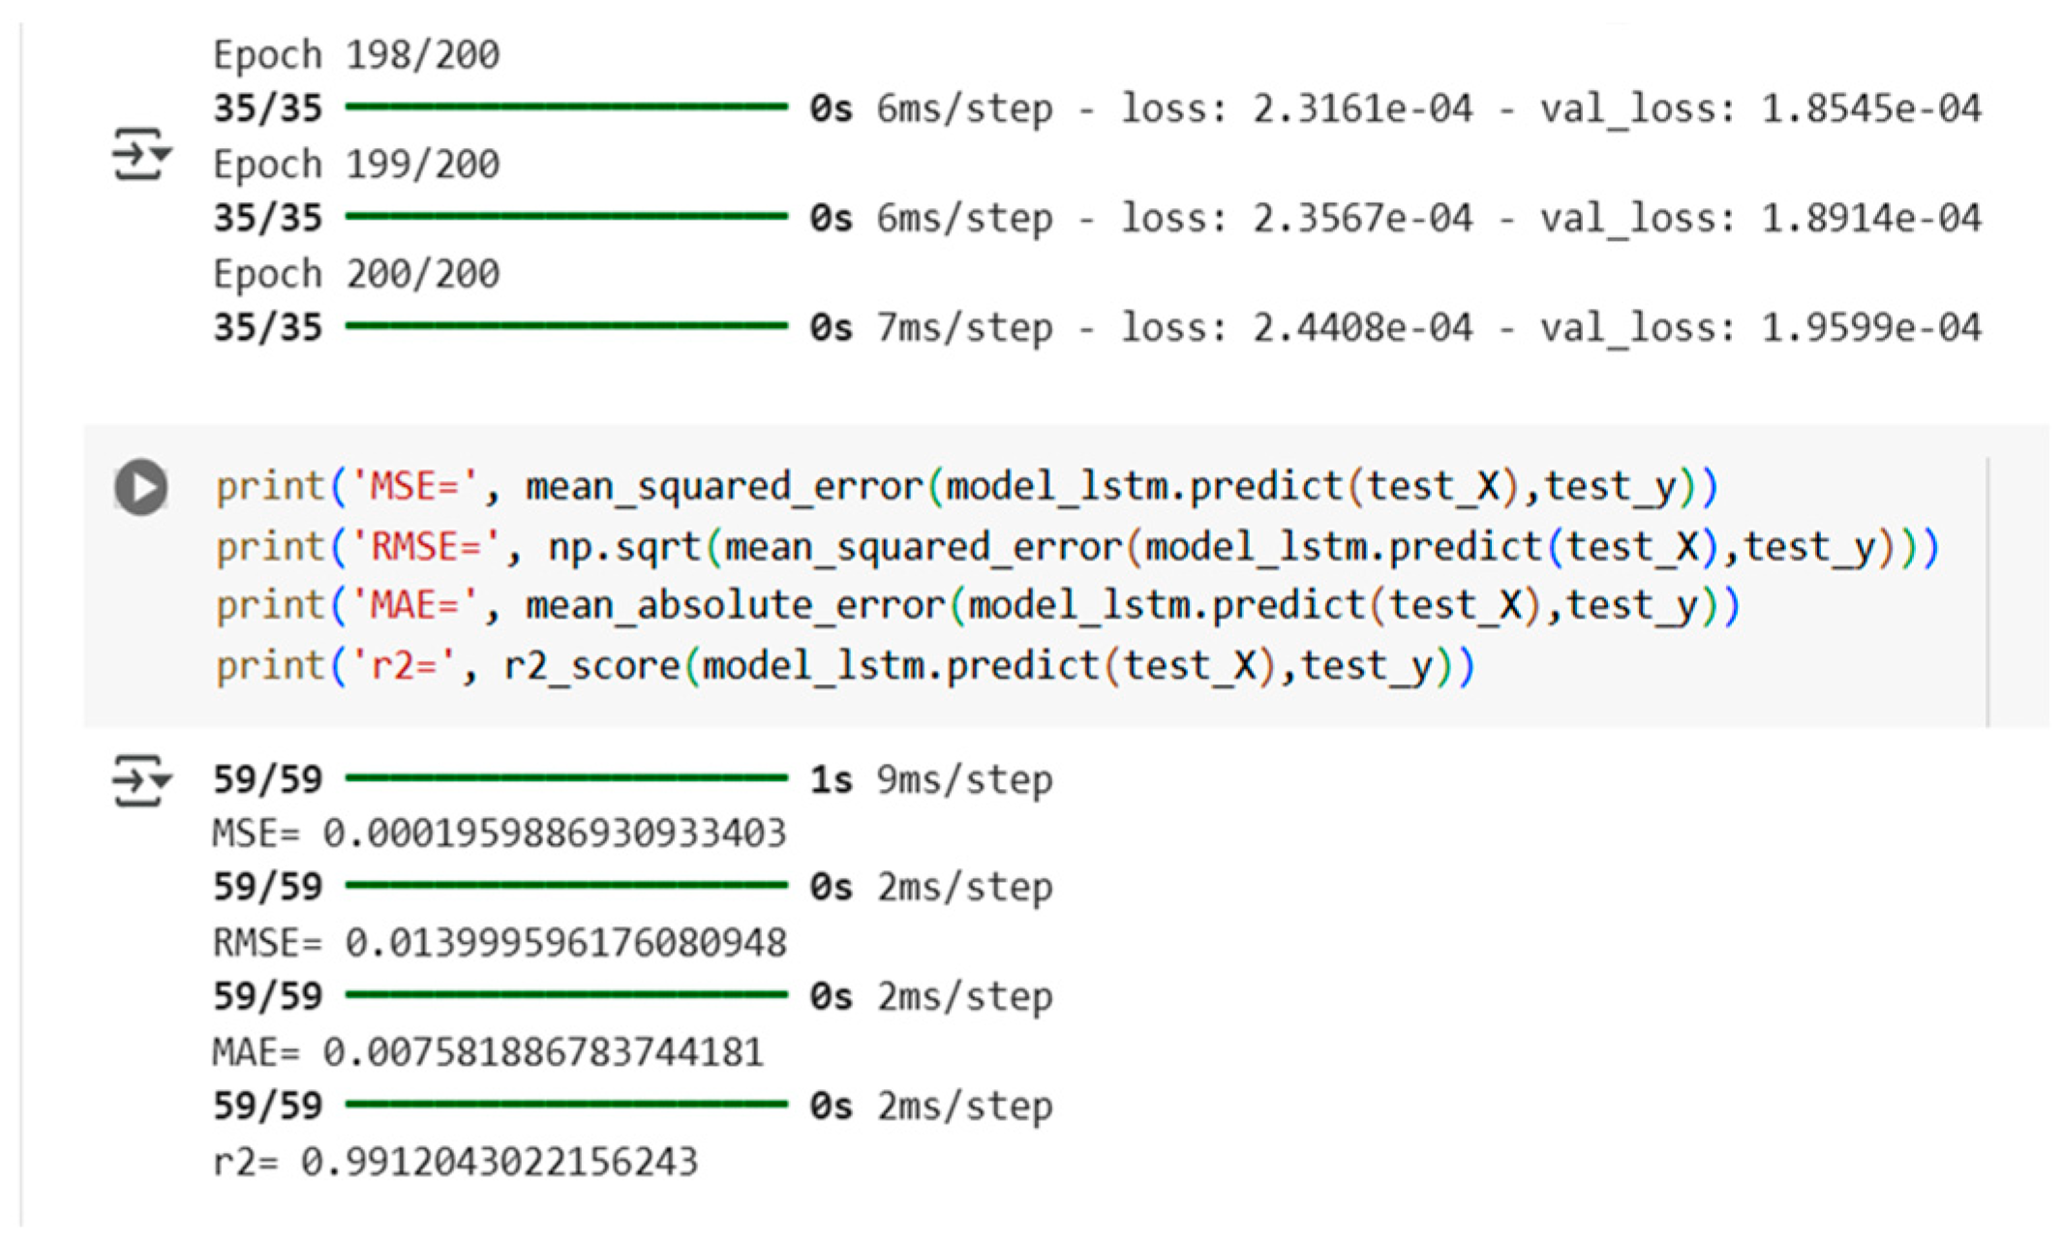The width and height of the screenshot is (2063, 1243).
Task: Click the green progress bar under Epoch 198/200
Action: click(566, 106)
